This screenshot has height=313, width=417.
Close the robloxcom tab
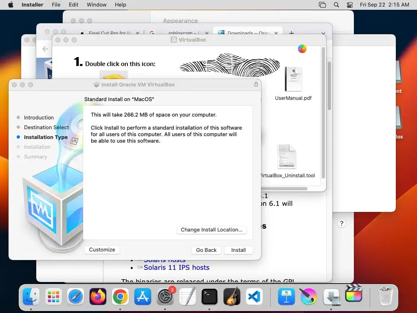click(x=206, y=33)
